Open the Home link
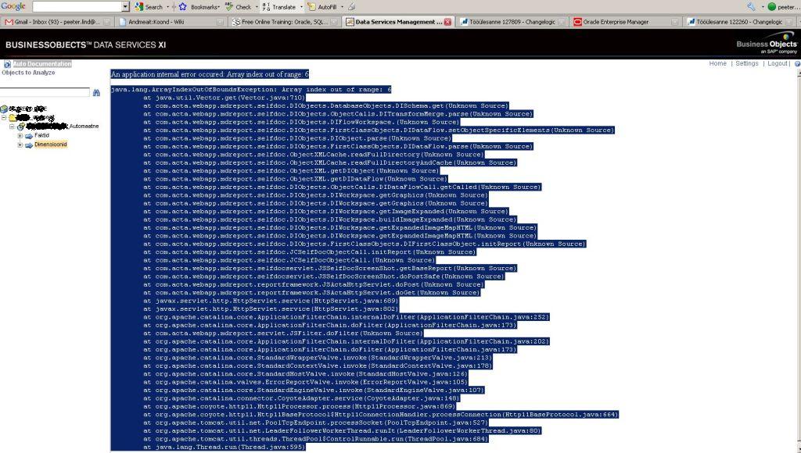 717,64
